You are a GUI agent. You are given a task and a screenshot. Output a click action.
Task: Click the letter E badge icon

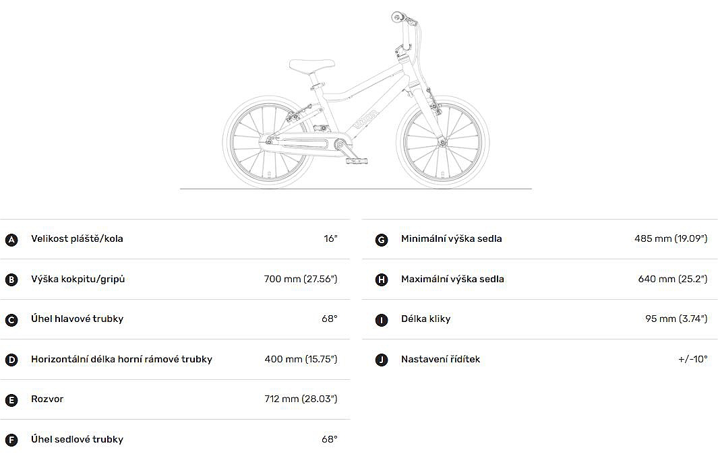(11, 400)
